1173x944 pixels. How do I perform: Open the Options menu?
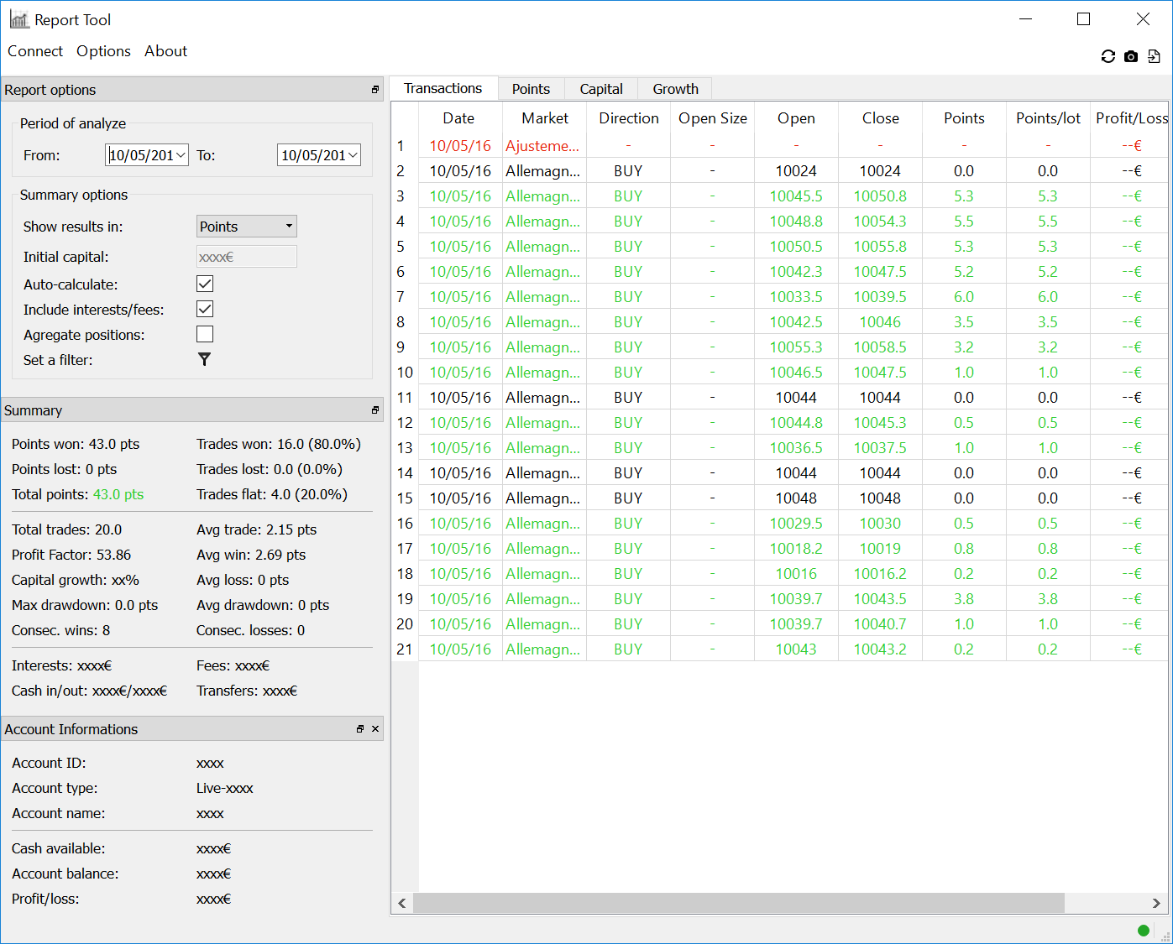coord(103,51)
